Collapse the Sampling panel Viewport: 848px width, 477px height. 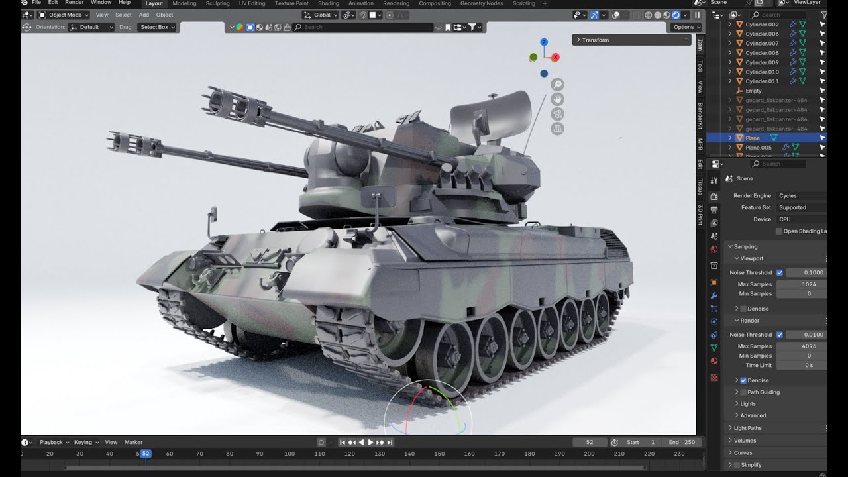click(775, 246)
